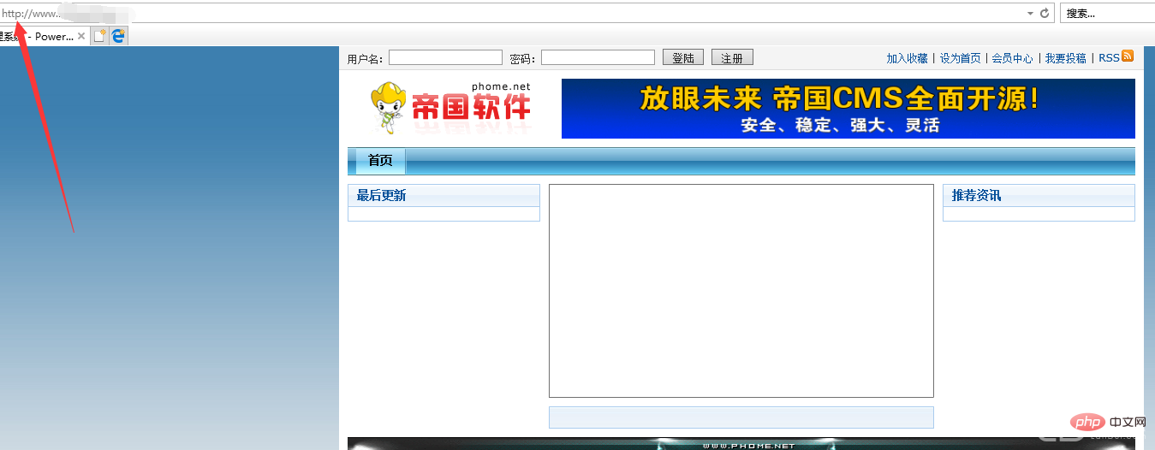Click the URL address bar field
1155x450 pixels.
[x=514, y=13]
